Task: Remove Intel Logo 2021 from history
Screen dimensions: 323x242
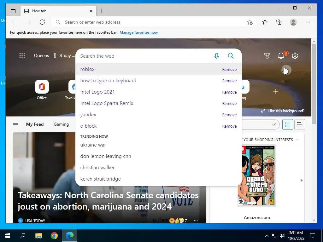Action: click(229, 92)
